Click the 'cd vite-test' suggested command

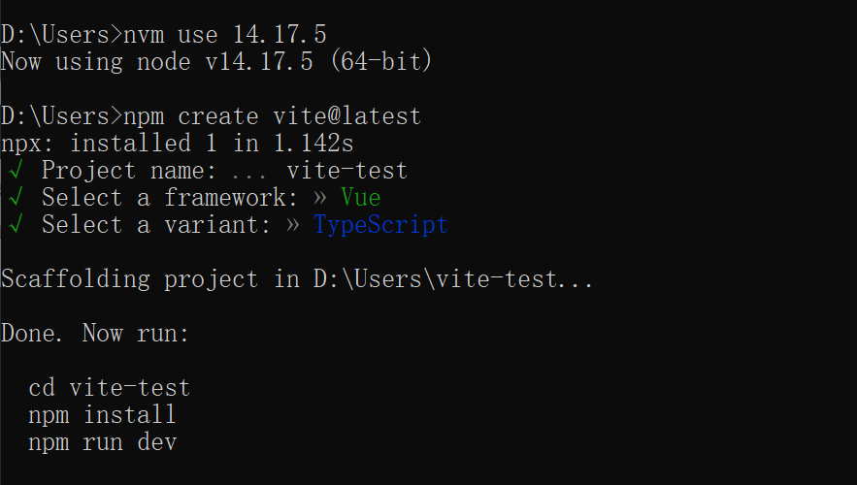coord(109,389)
